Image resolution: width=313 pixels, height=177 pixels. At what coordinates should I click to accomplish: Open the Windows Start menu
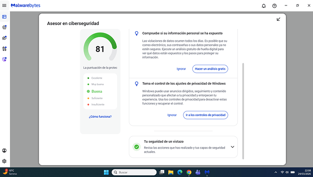pos(106,172)
